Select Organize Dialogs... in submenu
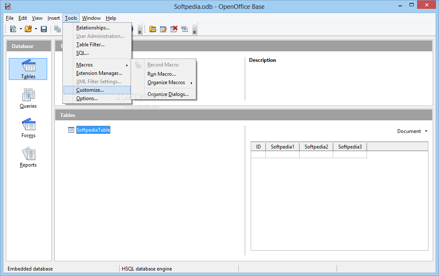 [164, 94]
